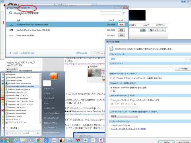
Task: Open デバイスとプリンター in Start menu
Action: (x=52, y=118)
